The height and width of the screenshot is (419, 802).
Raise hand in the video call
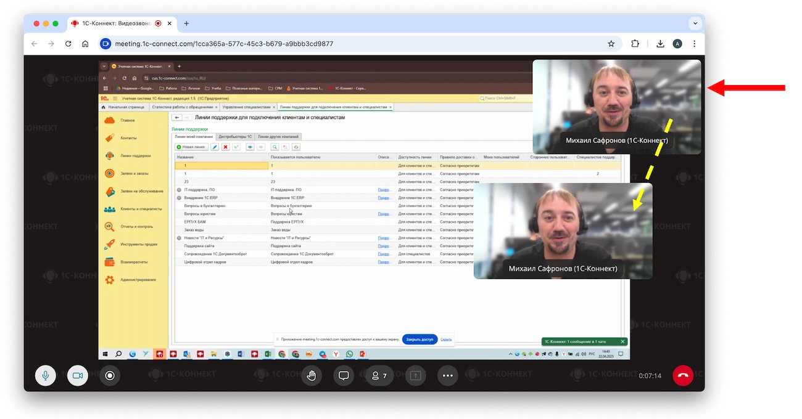pyautogui.click(x=312, y=375)
